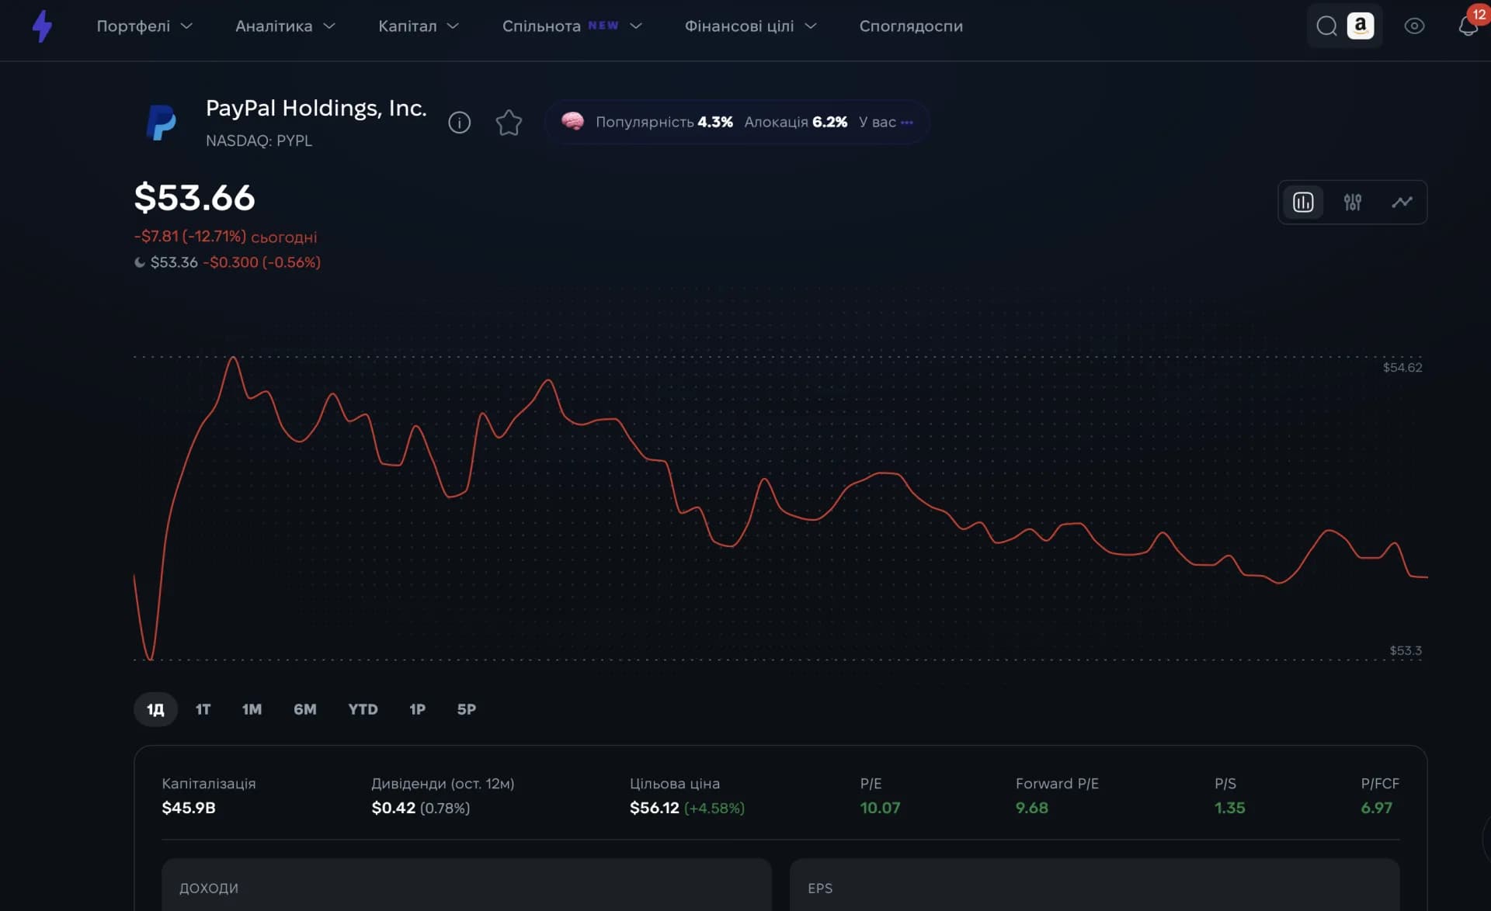1491x911 pixels.
Task: Click the $53.3 chart low label
Action: tap(1406, 650)
